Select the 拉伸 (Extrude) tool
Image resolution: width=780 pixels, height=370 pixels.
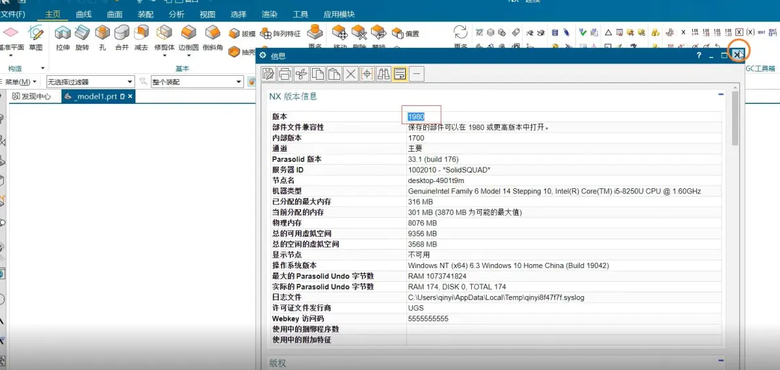pyautogui.click(x=63, y=37)
